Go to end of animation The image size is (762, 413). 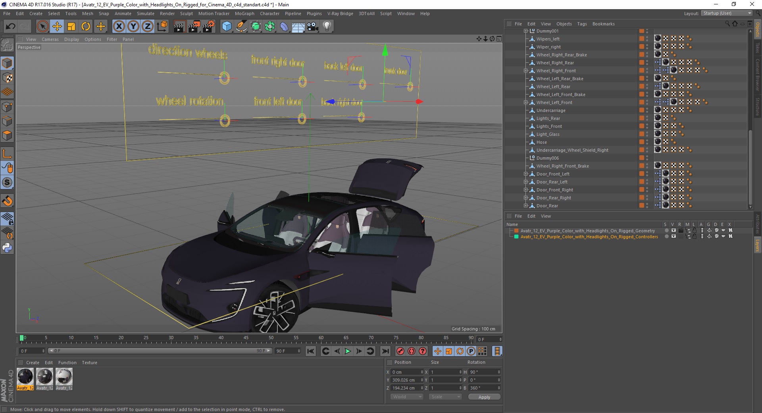(385, 351)
